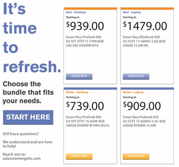Screen dimensions: 179x167
Task: Click the $939.00 price
Action: pos(85,26)
